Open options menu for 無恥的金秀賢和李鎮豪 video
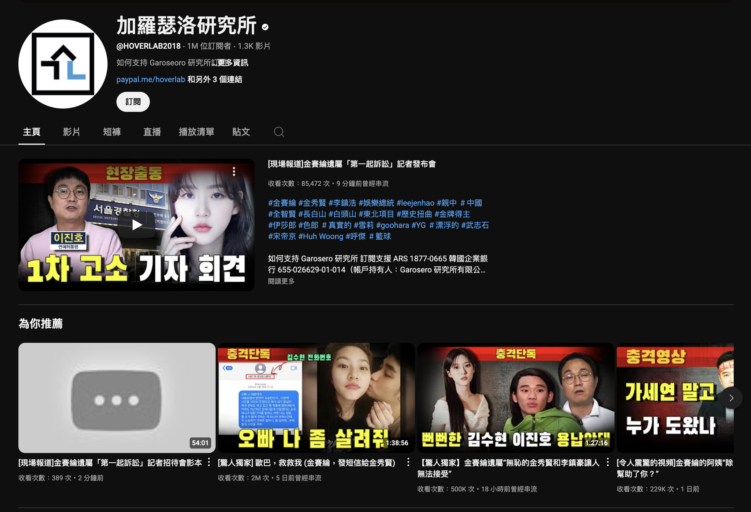Image resolution: width=751 pixels, height=512 pixels. click(x=608, y=462)
